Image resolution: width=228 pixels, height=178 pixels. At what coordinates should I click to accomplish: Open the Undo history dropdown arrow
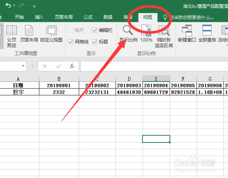[14, 5]
